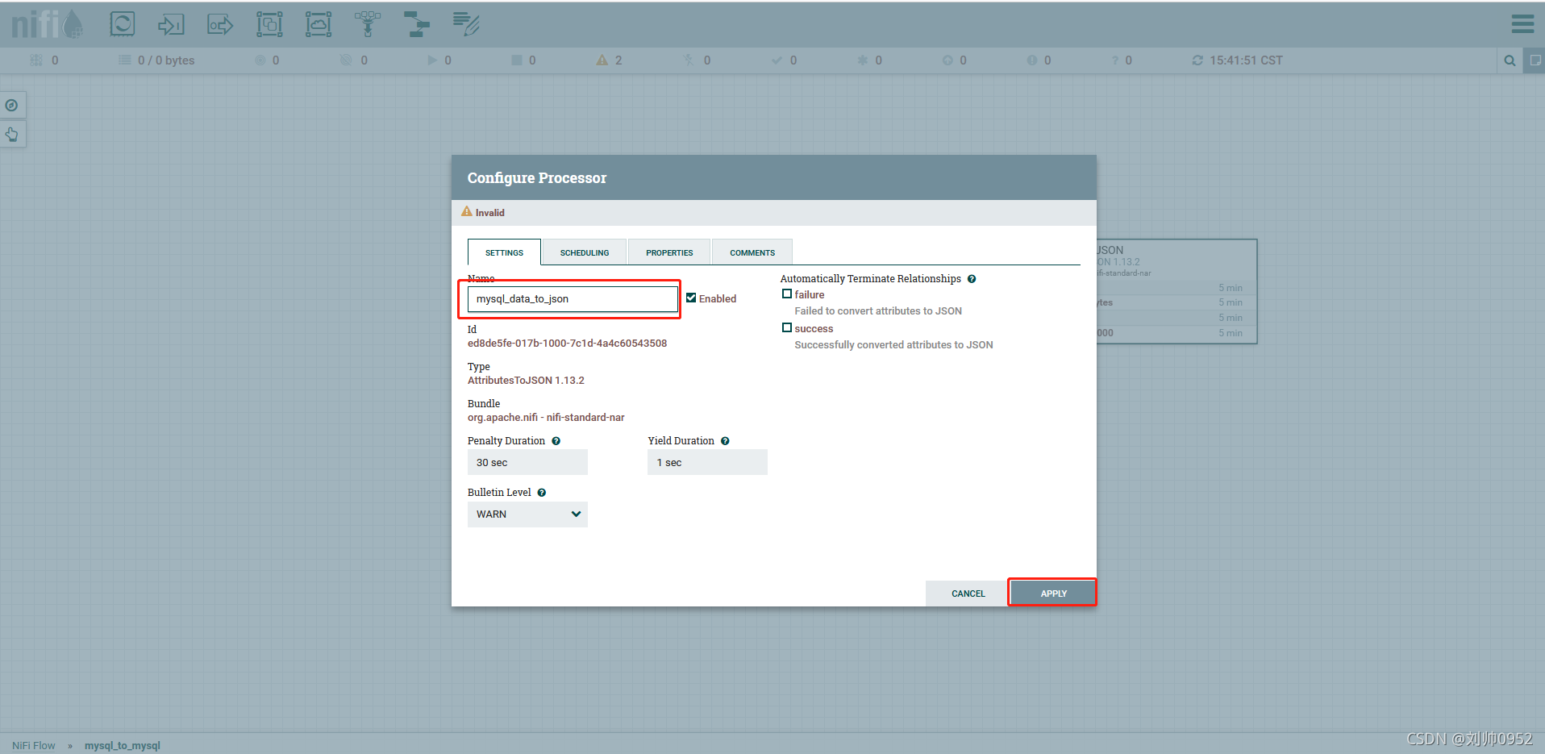Click the 15:41:51 CST timestamp

point(1246,60)
